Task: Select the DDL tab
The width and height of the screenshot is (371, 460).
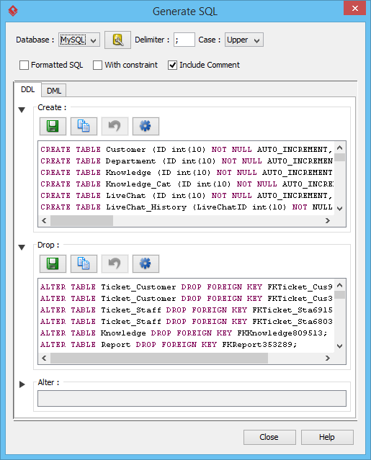Action: pos(28,90)
